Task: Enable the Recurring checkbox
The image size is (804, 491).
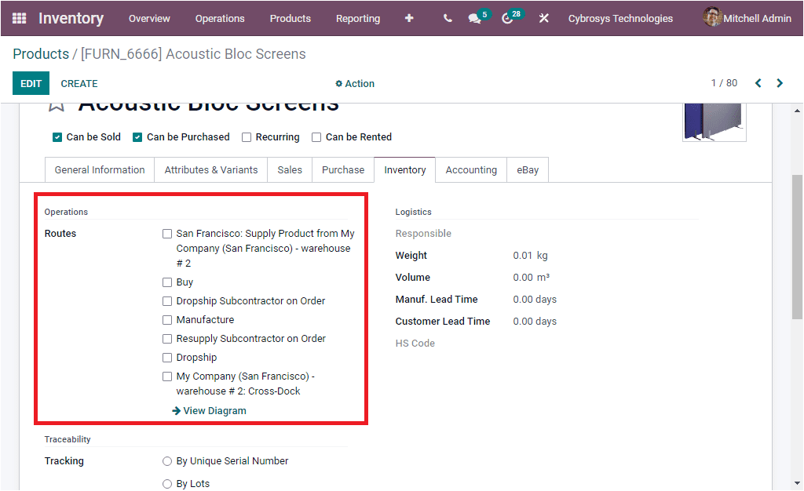Action: tap(246, 136)
